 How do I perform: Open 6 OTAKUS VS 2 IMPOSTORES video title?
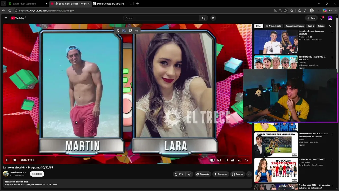[312, 159]
